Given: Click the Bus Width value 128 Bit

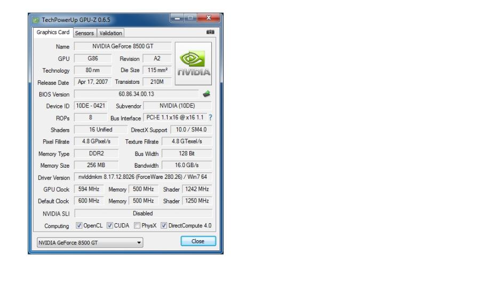Looking at the screenshot, I should 187,154.
